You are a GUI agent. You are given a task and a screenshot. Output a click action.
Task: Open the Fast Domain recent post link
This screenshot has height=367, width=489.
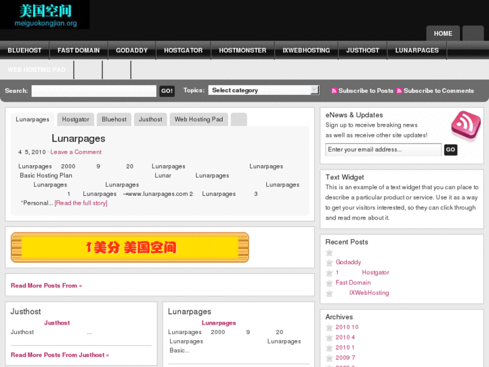coord(353,283)
